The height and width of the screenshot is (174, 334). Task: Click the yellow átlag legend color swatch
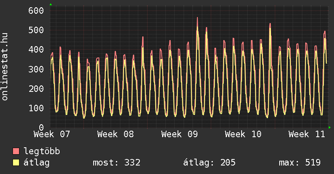[x=16, y=163]
